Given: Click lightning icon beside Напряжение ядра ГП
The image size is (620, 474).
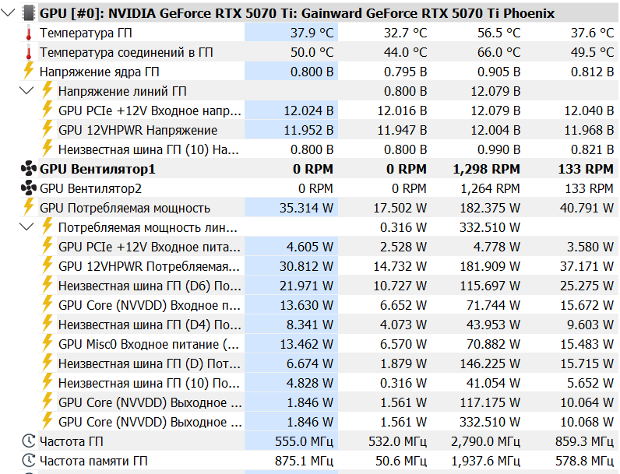Looking at the screenshot, I should coord(29,71).
